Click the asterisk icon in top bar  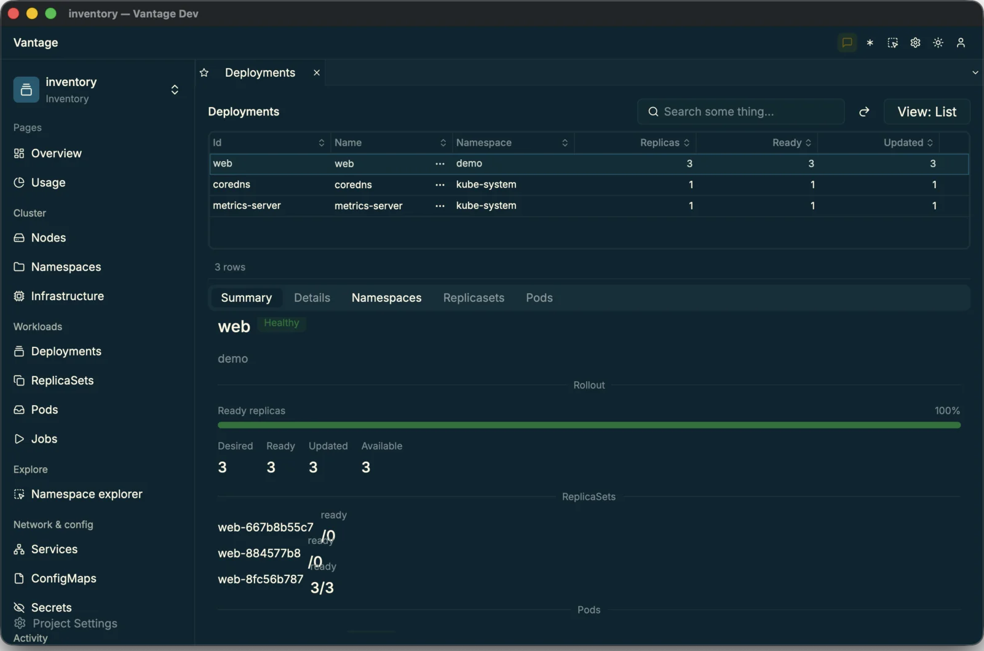pos(870,42)
